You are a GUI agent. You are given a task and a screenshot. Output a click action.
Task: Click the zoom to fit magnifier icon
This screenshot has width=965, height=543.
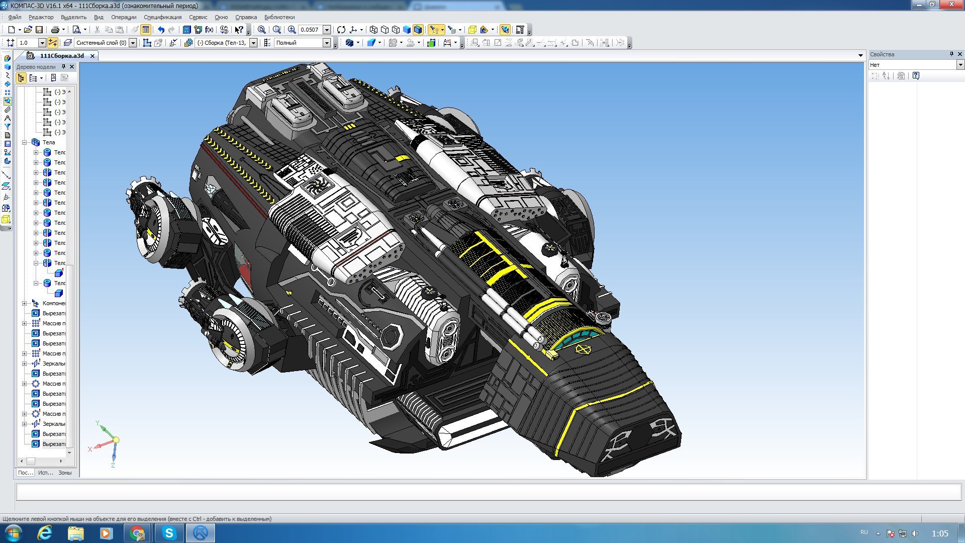click(262, 30)
